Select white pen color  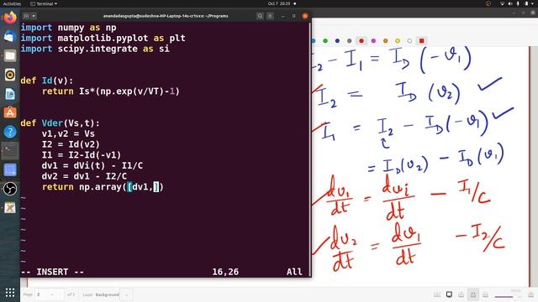pyautogui.click(x=409, y=41)
